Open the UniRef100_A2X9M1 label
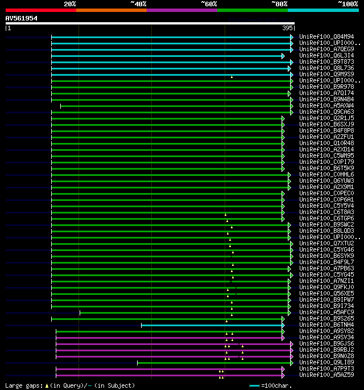Screen dimensions: 364x390 tap(326, 187)
